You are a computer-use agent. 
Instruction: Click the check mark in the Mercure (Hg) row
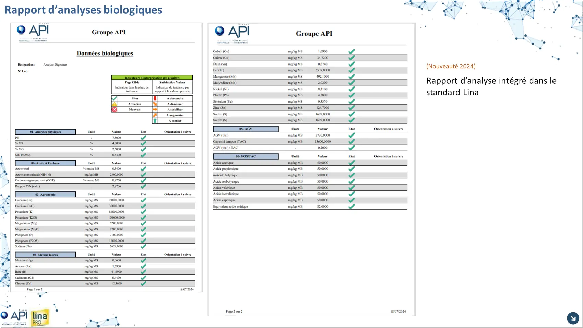[x=143, y=260]
